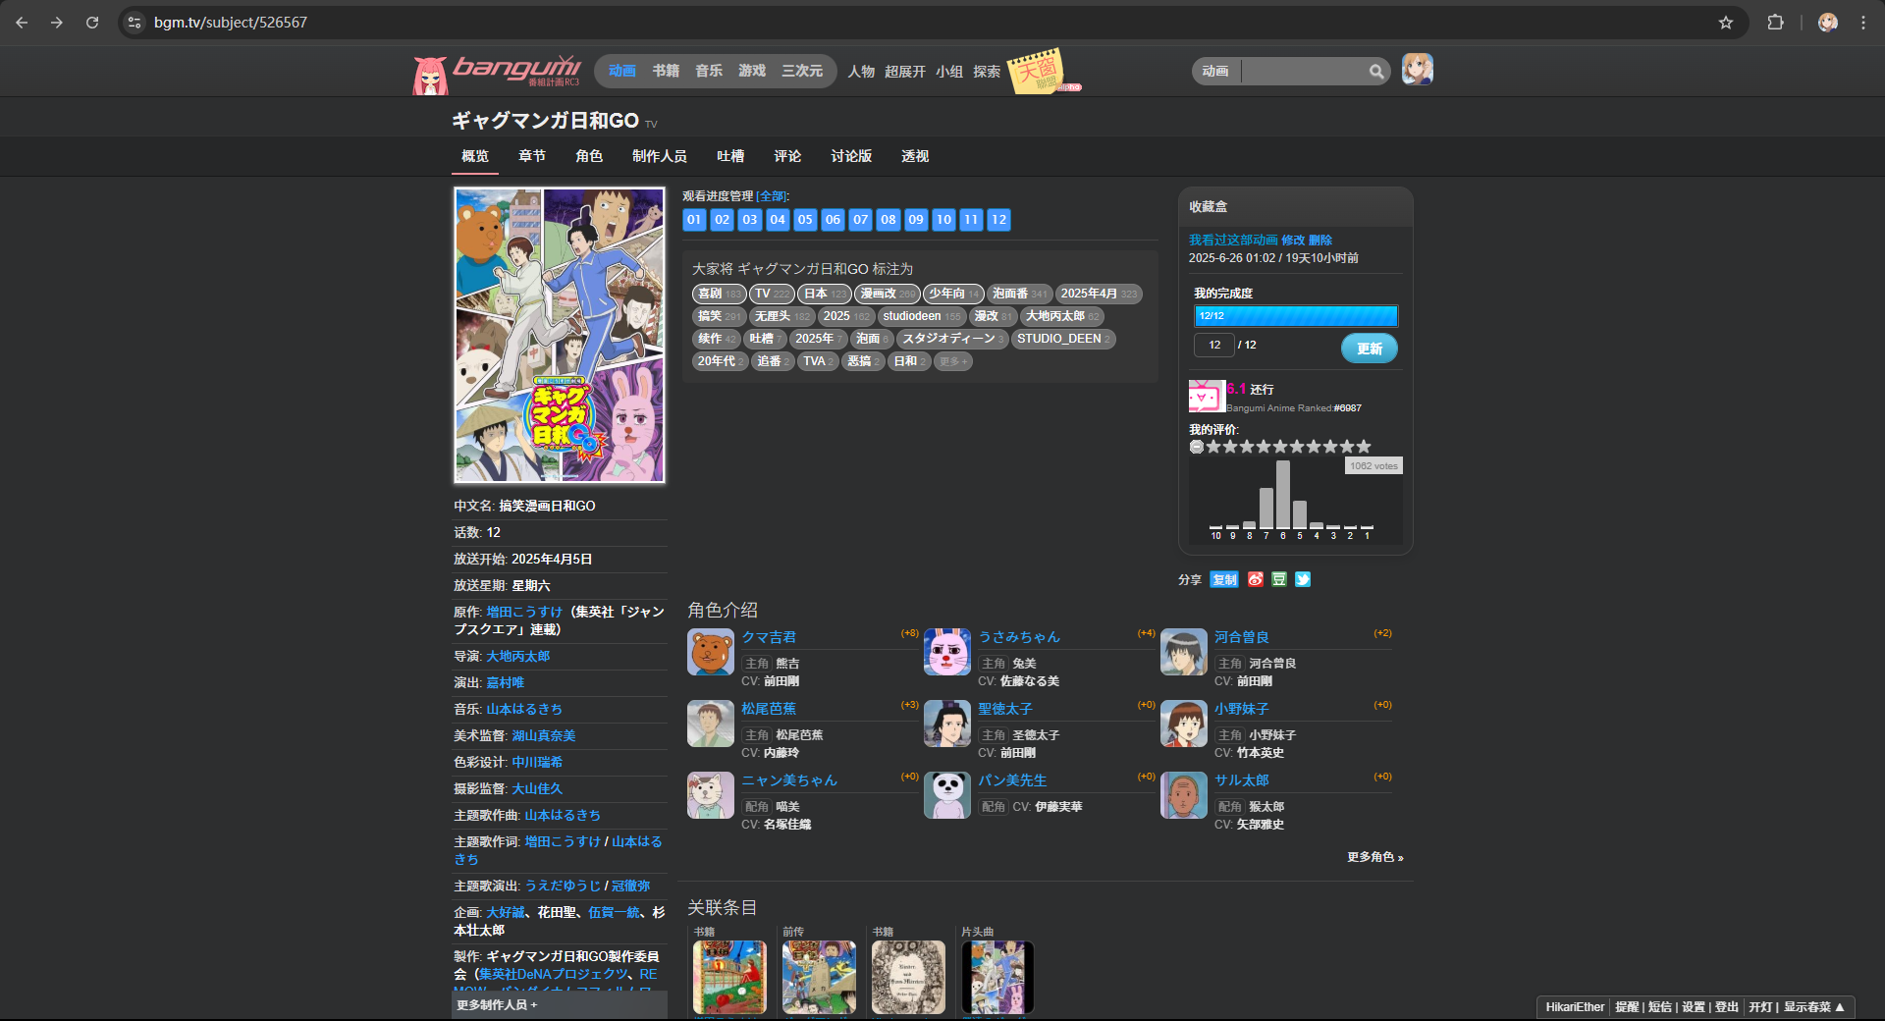Viewport: 1885px width, 1021px height.
Task: Switch to the 制作人员 tab
Action: coord(660,156)
